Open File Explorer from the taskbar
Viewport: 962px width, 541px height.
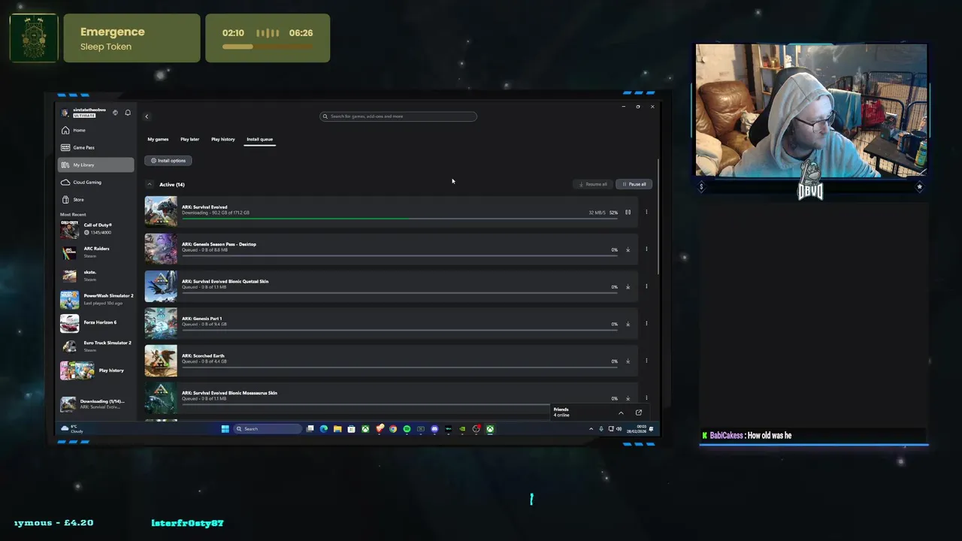coord(337,429)
